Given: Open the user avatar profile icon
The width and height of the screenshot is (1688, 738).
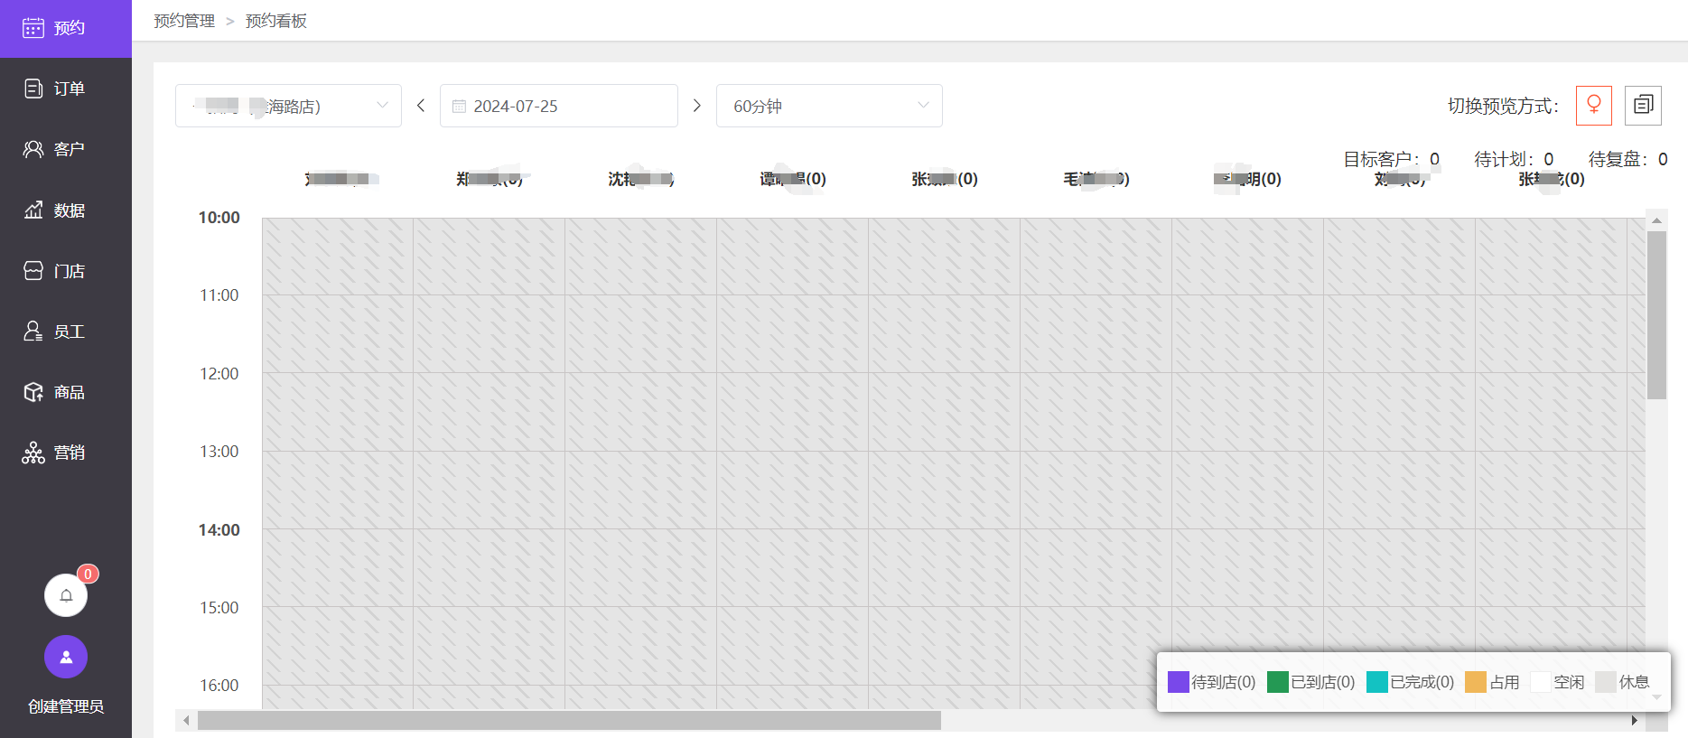Looking at the screenshot, I should (66, 657).
